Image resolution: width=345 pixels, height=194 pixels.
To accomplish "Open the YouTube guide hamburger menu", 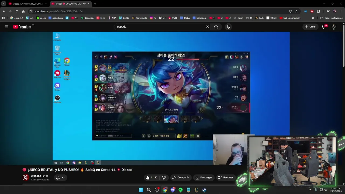I will 6,27.
